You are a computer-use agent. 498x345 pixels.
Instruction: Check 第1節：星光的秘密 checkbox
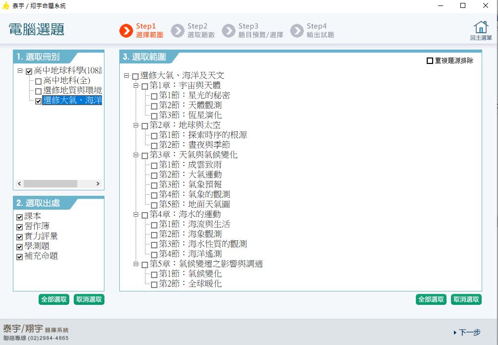pyautogui.click(x=154, y=96)
